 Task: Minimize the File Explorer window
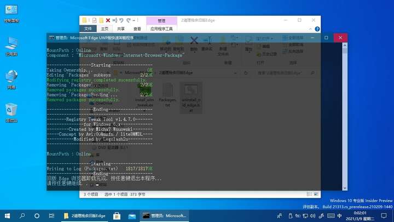click(x=286, y=20)
